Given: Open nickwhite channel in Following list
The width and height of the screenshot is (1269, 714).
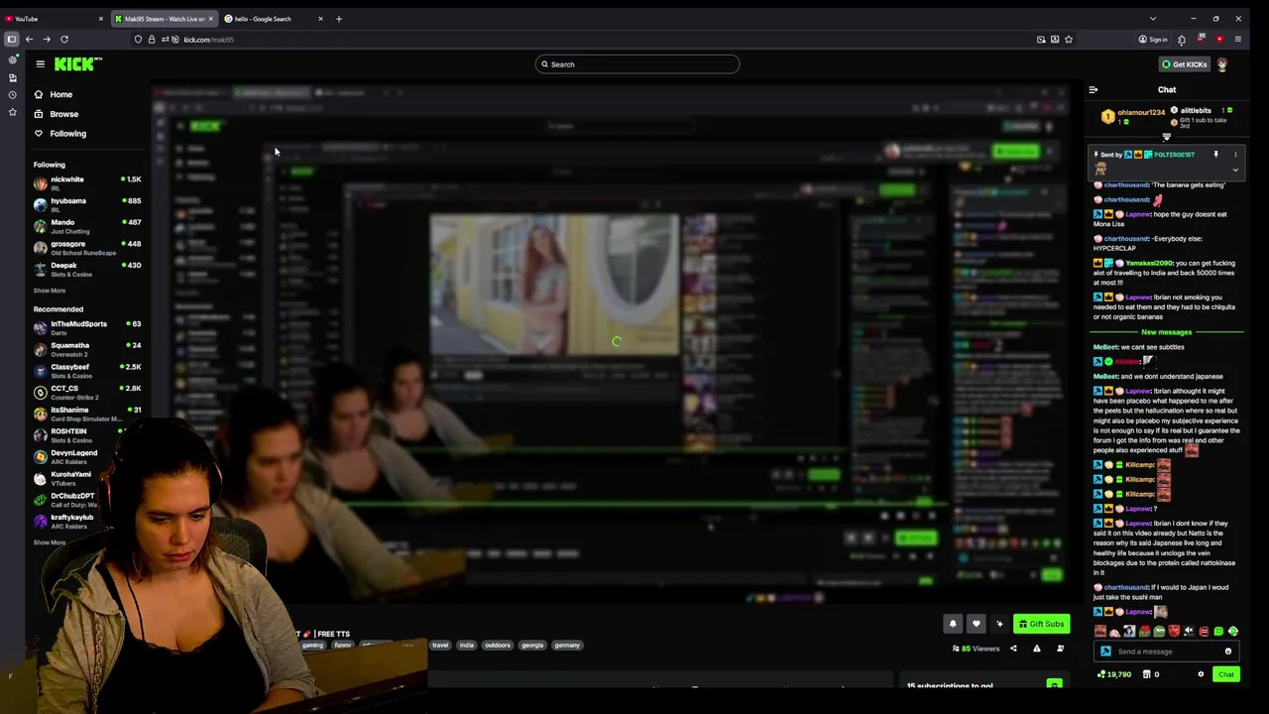Looking at the screenshot, I should 87,182.
